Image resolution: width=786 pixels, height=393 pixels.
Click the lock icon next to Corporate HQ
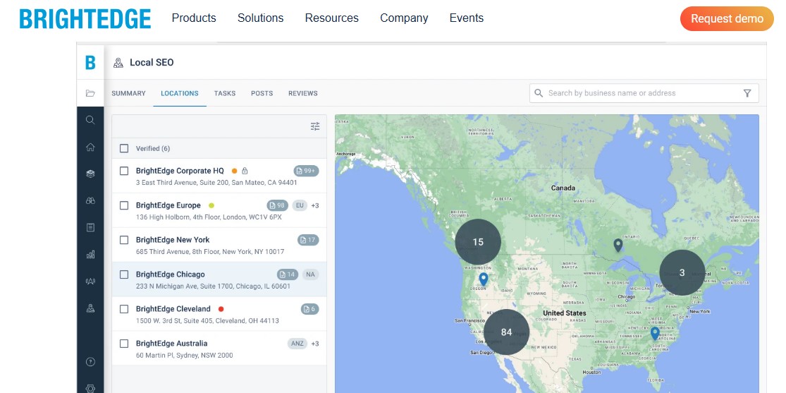[x=245, y=171]
